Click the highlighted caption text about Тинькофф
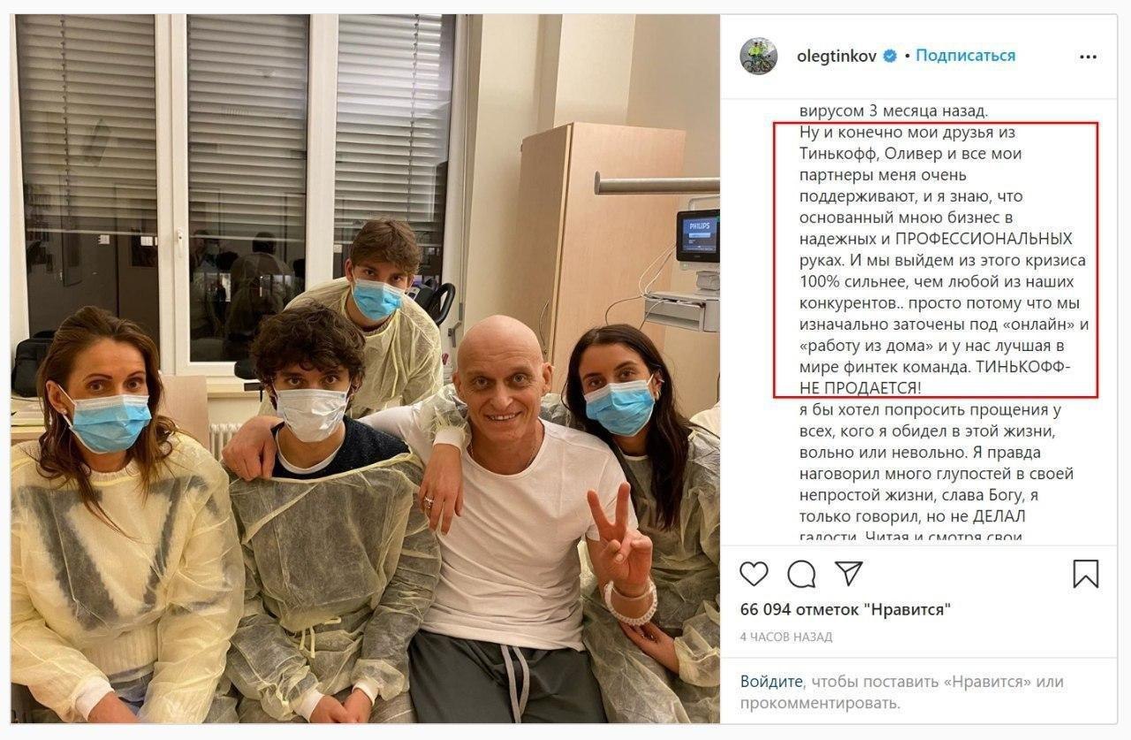 pos(936,260)
